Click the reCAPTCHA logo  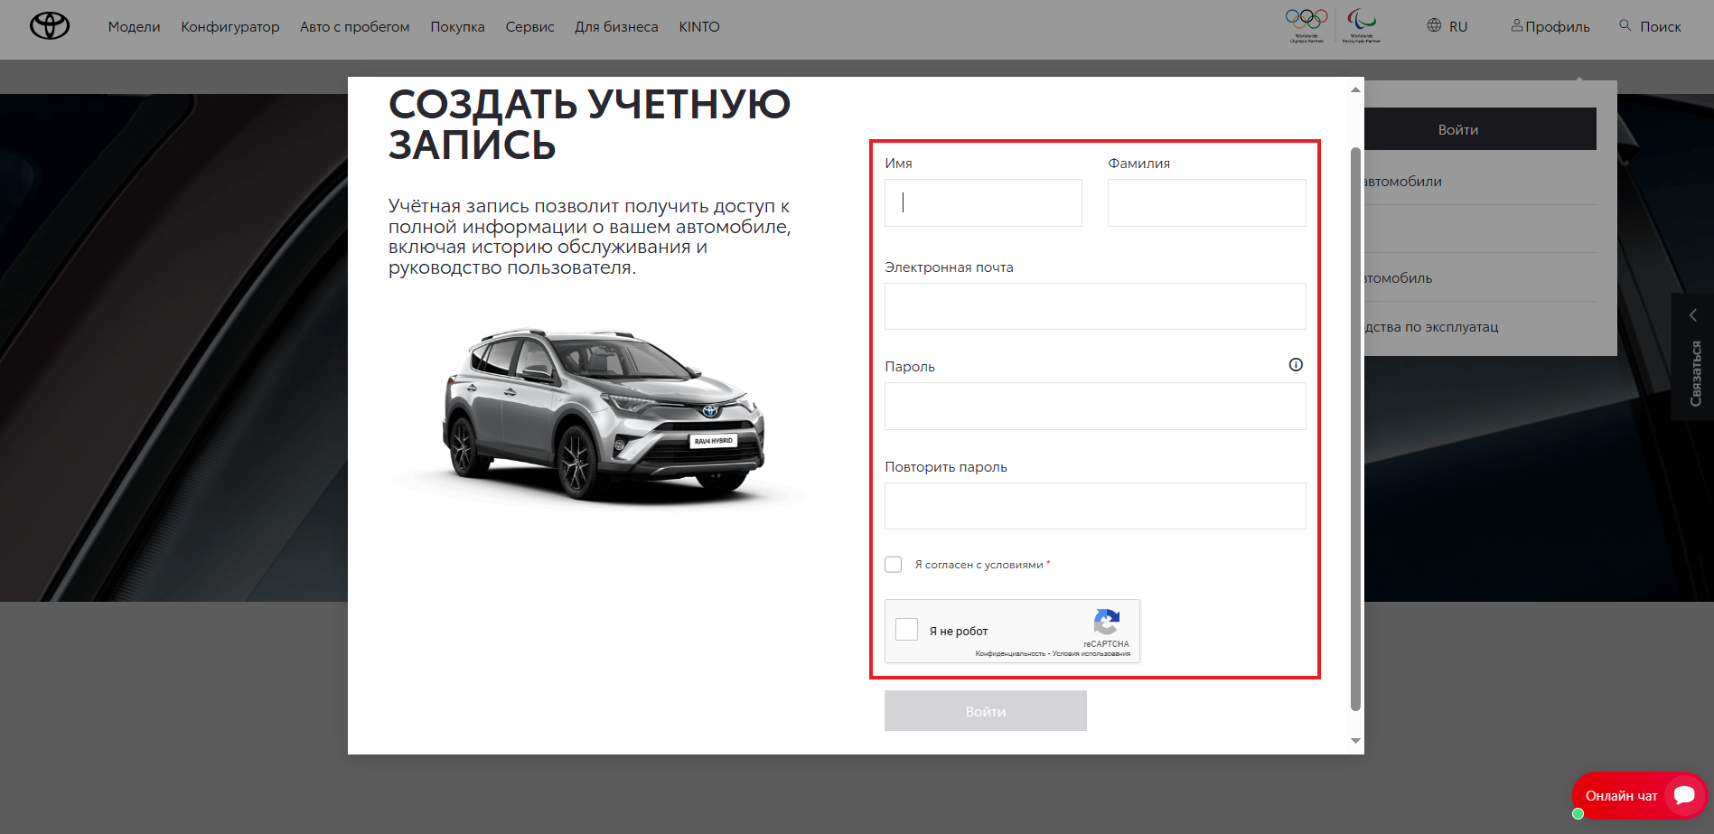click(x=1107, y=623)
